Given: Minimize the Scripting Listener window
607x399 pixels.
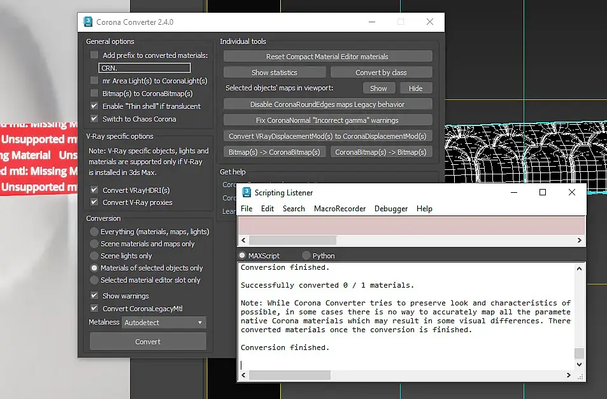Looking at the screenshot, I should [x=514, y=192].
